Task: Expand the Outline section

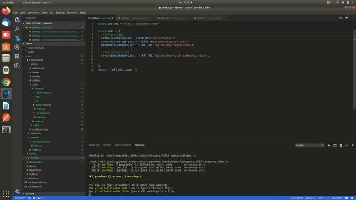Action: 54,194
